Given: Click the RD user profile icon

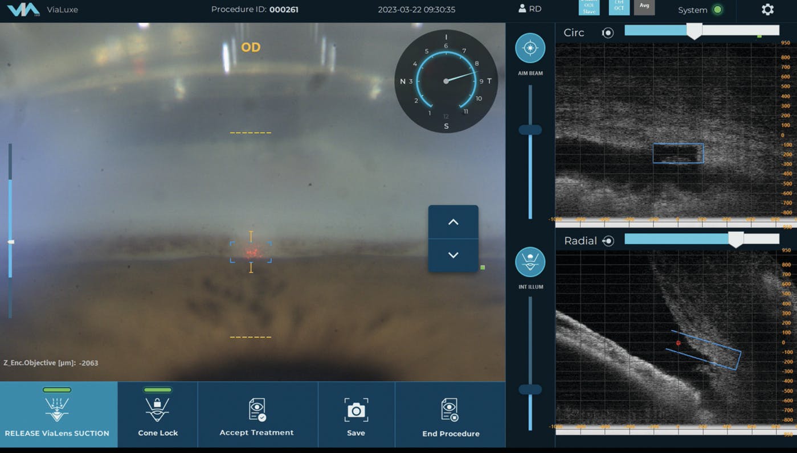Looking at the screenshot, I should tap(522, 9).
